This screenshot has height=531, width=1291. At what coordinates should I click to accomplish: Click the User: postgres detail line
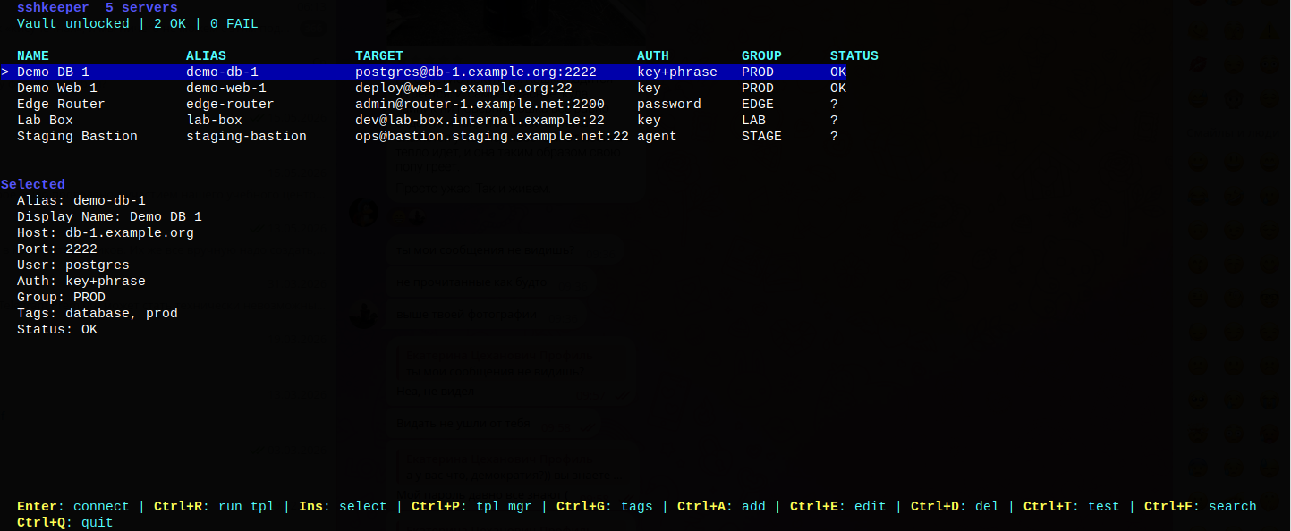[x=73, y=265]
